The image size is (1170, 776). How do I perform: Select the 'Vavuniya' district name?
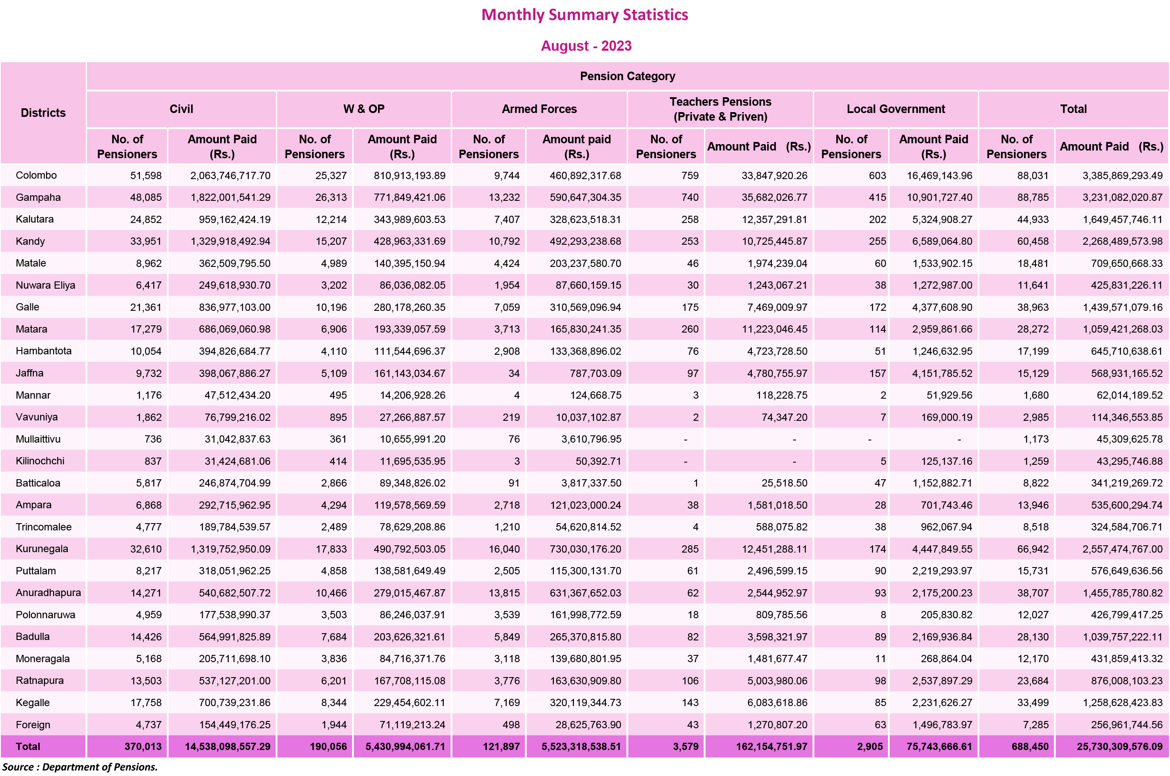pyautogui.click(x=37, y=417)
